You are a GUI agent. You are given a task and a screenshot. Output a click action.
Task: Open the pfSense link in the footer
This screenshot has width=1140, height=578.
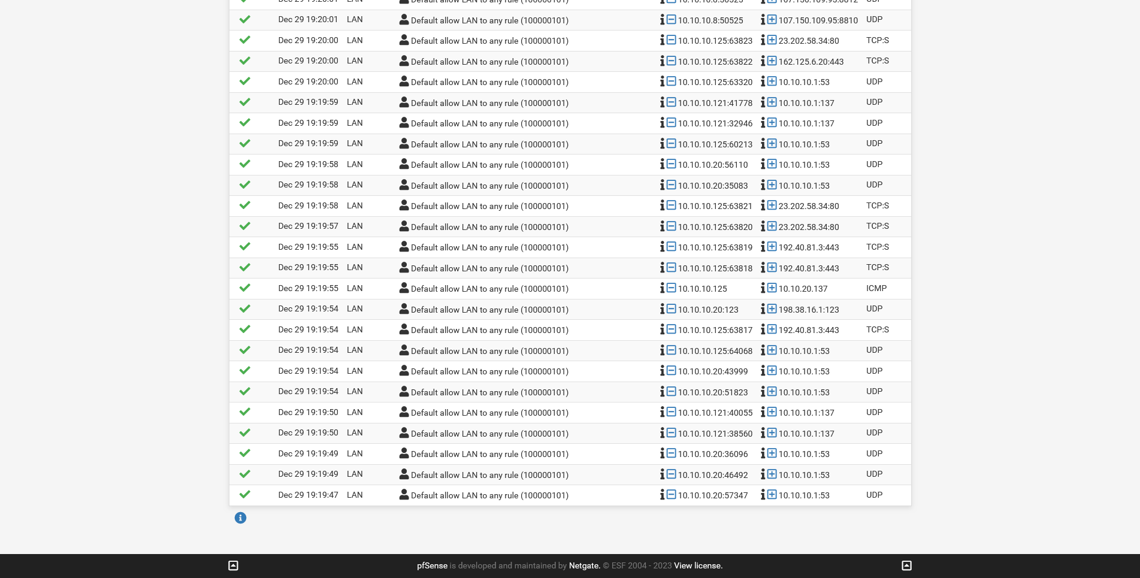point(432,566)
